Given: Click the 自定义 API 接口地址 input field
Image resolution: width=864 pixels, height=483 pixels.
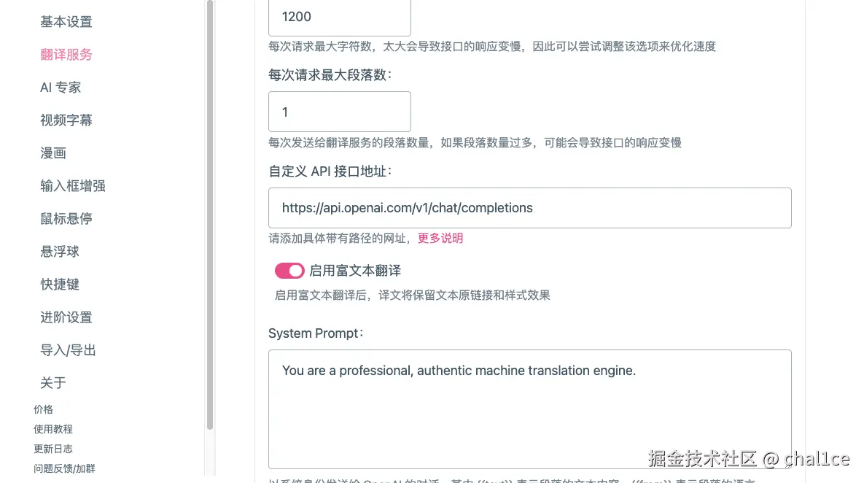Looking at the screenshot, I should pyautogui.click(x=530, y=208).
